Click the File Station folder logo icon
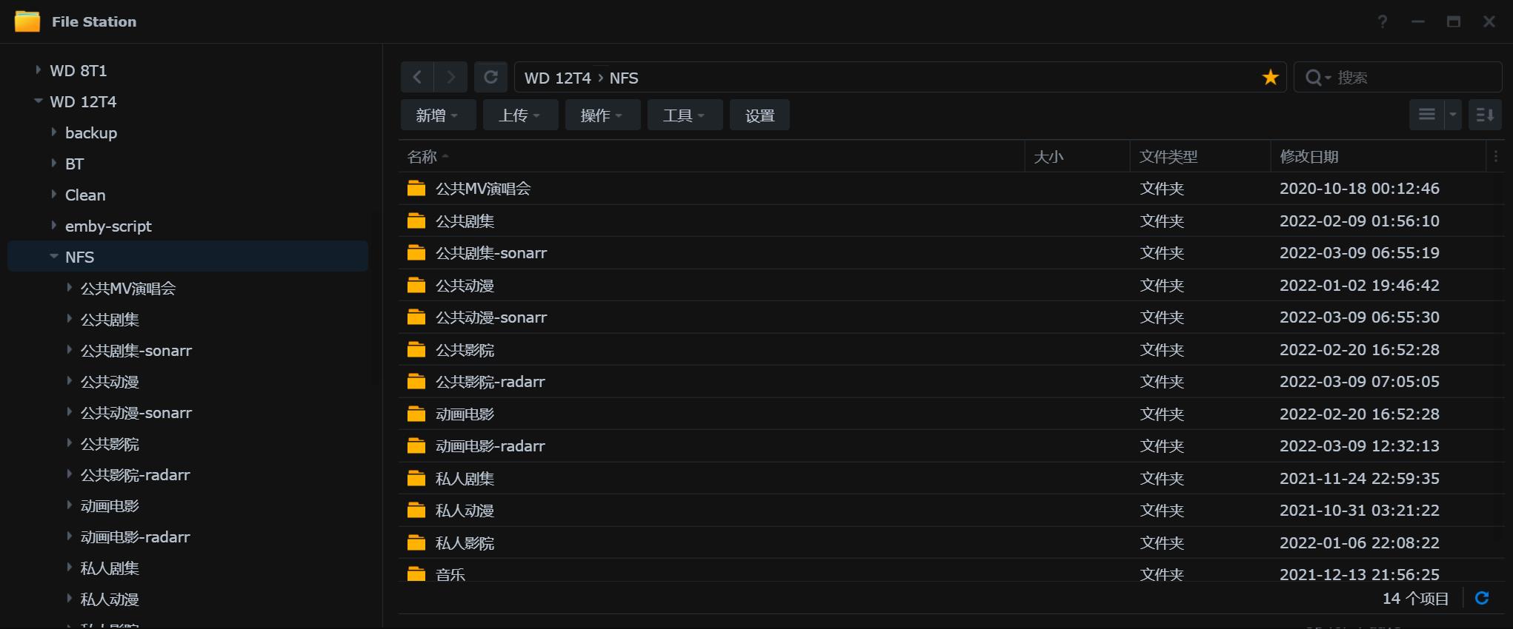Viewport: 1513px width, 629px height. pos(27,21)
